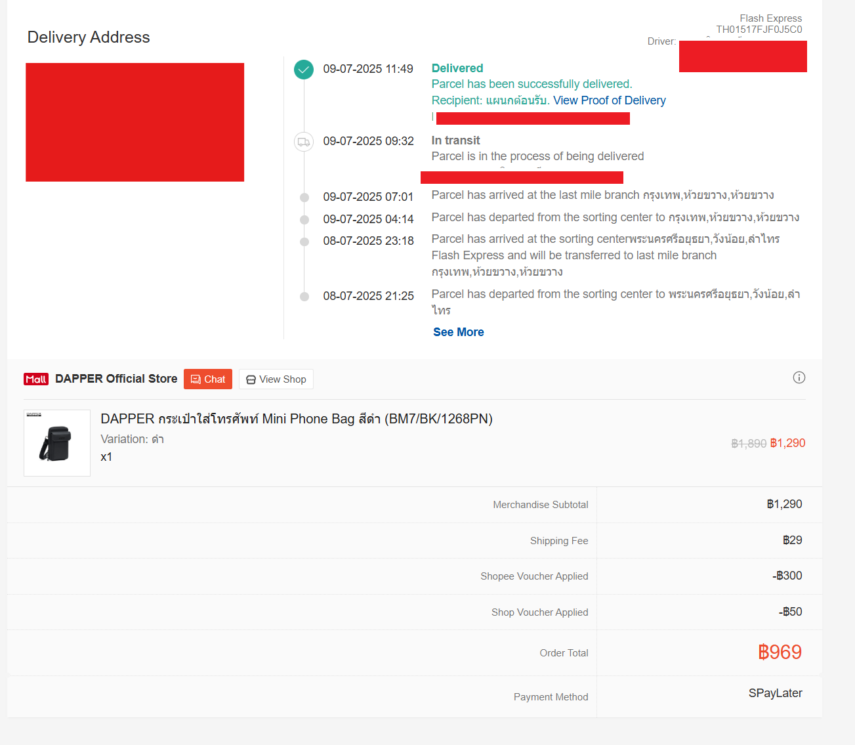Click timeline dot for 08-07-2025 23:18

304,242
